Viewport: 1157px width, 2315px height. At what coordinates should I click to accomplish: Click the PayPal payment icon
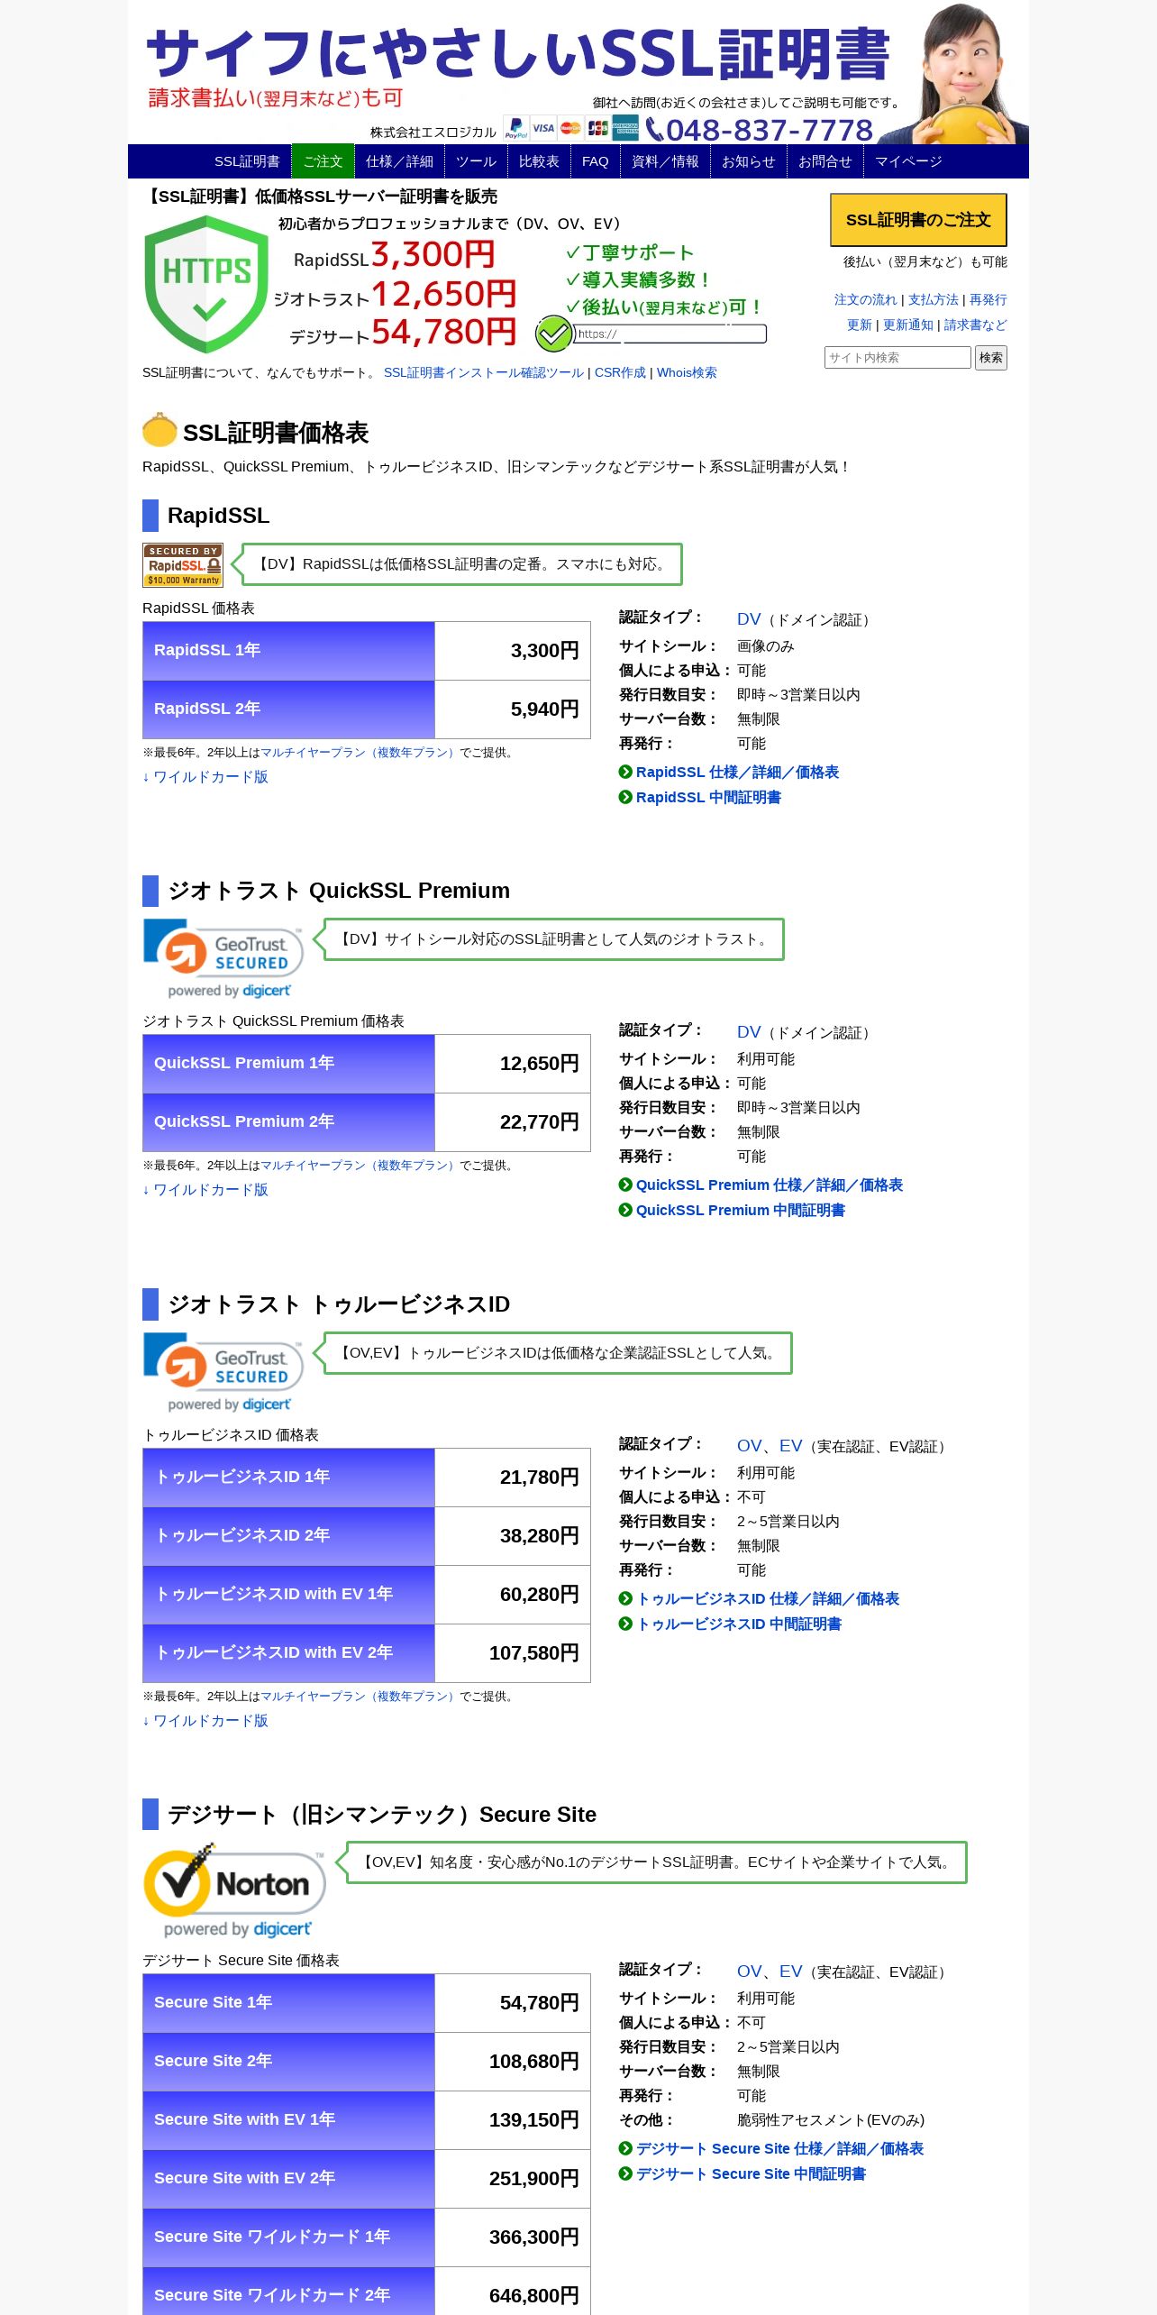tap(516, 128)
